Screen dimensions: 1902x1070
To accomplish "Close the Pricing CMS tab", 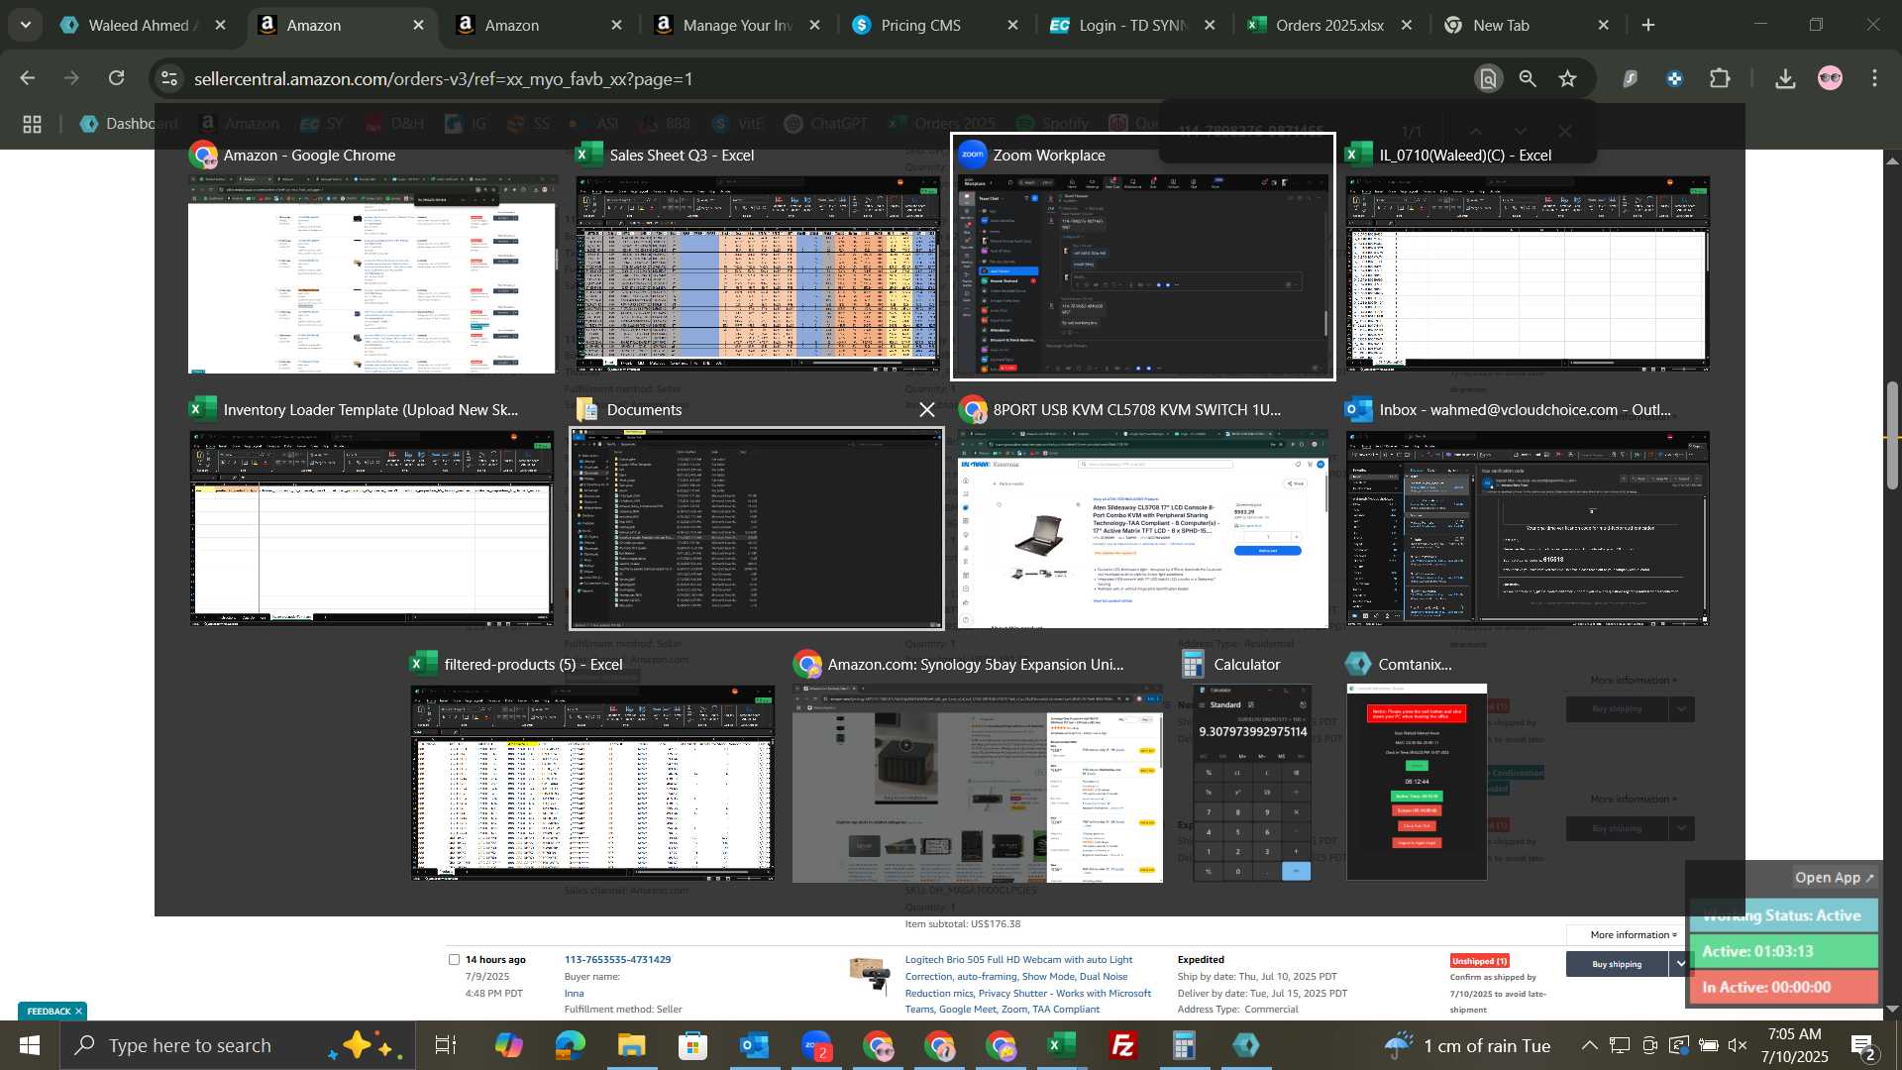I will 1012,26.
